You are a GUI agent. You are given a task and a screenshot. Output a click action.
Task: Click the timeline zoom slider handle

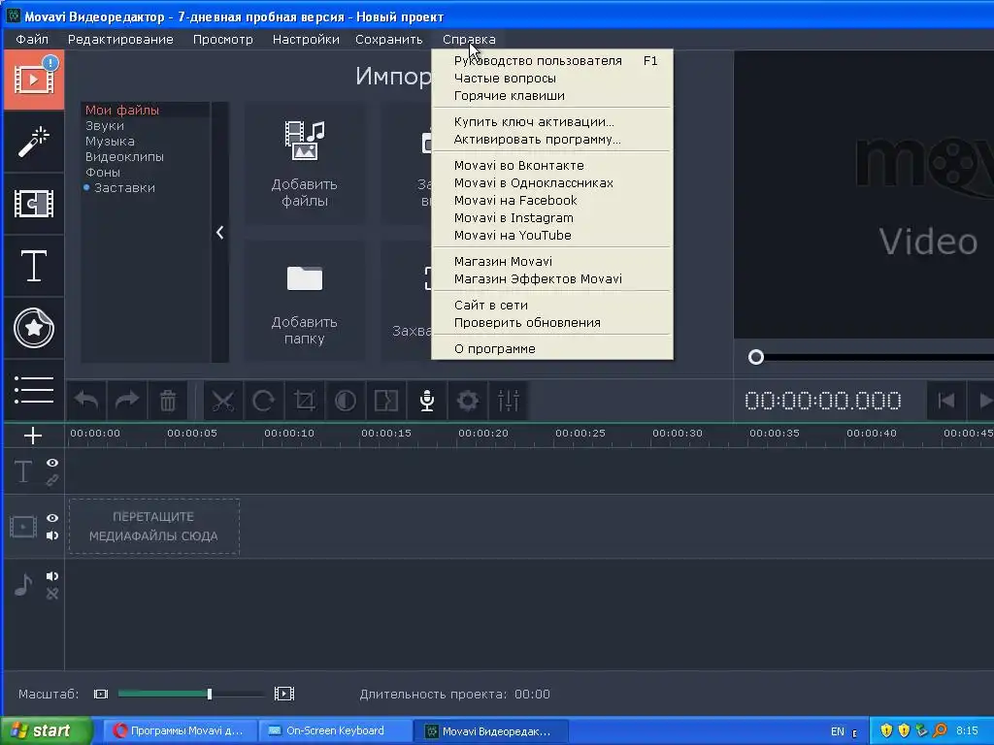[210, 694]
